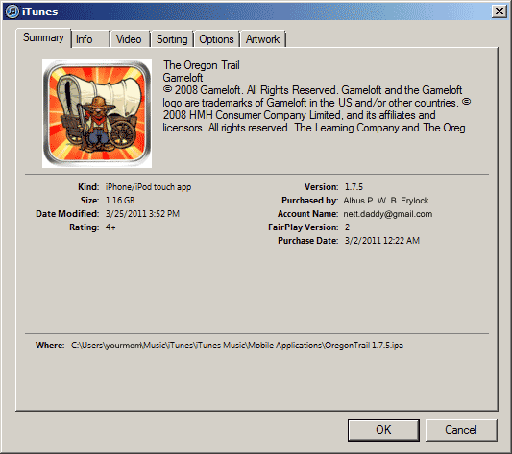512x454 pixels.
Task: Click the OK button
Action: click(383, 430)
